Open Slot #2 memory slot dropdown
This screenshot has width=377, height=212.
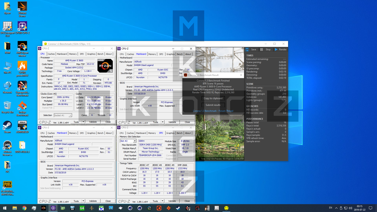click(x=128, y=141)
